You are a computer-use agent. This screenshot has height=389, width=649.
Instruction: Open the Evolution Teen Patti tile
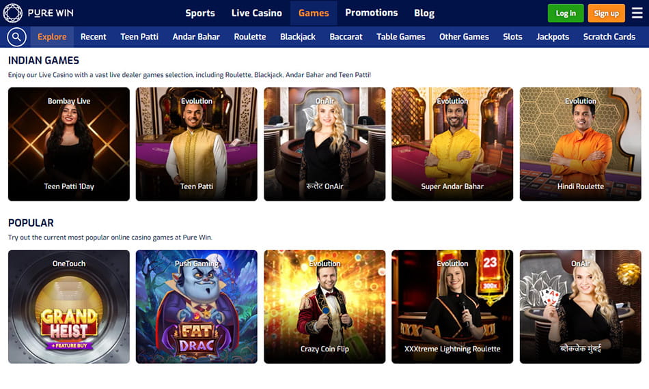[x=197, y=144]
